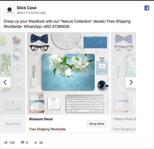Click the share arrow icon
The image size is (154, 149).
(x=36, y=143)
